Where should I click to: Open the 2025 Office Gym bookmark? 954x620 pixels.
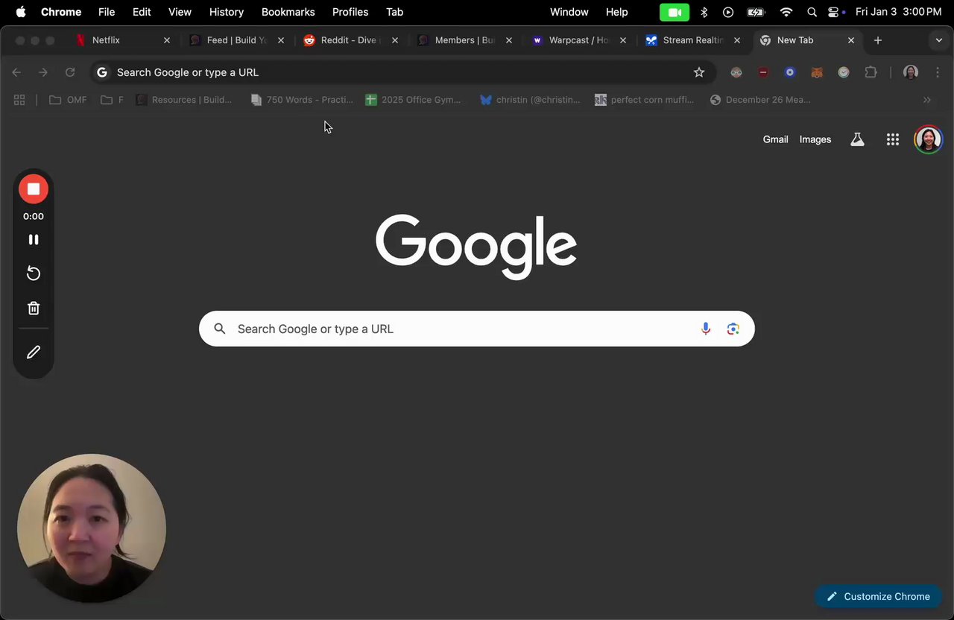click(413, 100)
